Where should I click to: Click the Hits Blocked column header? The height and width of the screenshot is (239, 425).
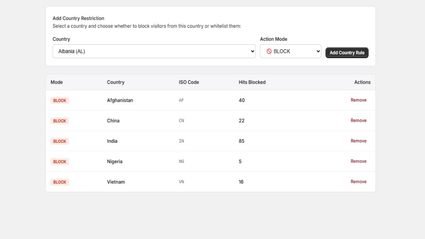click(x=252, y=82)
